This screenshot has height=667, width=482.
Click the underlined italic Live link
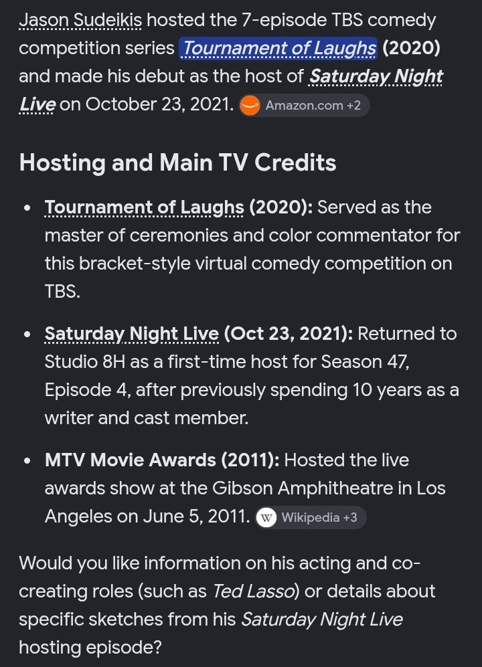(x=37, y=104)
